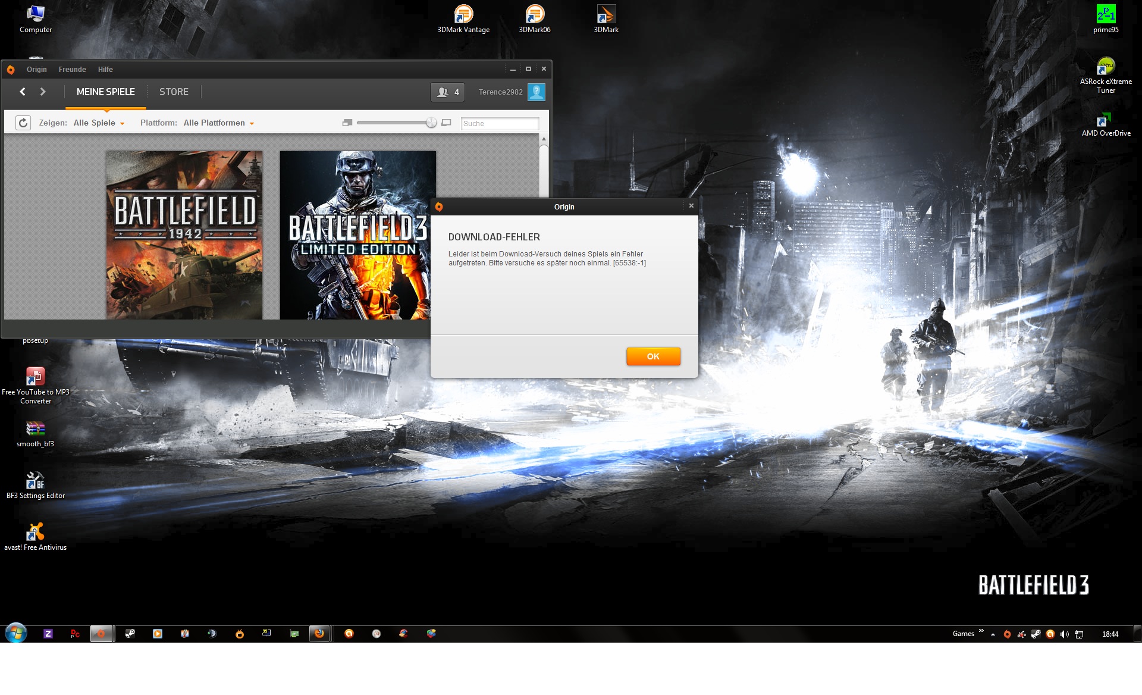Close the Origin error dialog
Viewport: 1142px width, 695px height.
pyautogui.click(x=691, y=206)
